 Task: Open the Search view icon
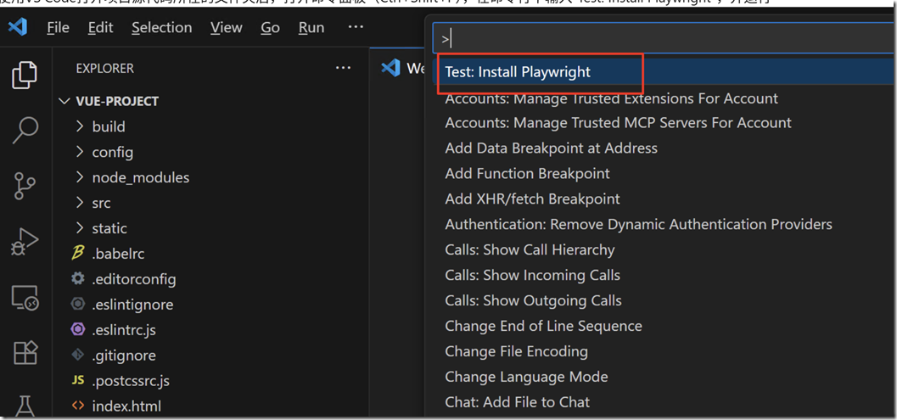click(x=25, y=130)
